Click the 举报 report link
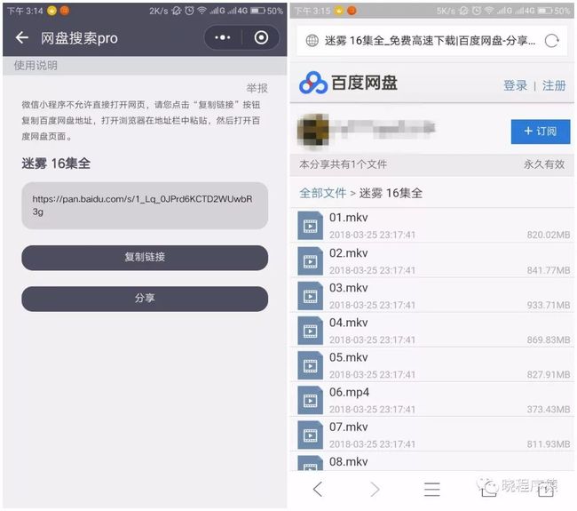 click(257, 88)
